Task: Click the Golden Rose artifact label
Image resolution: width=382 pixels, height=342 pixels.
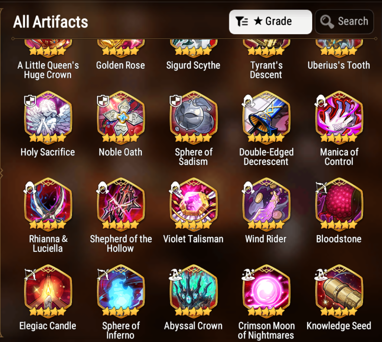Action: click(x=121, y=65)
